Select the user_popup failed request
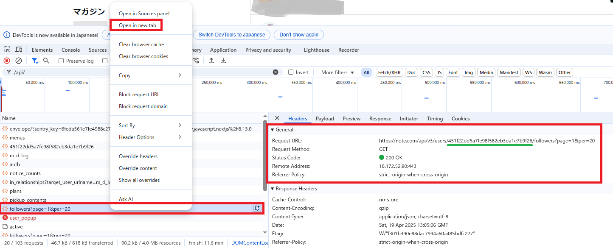 [23, 218]
